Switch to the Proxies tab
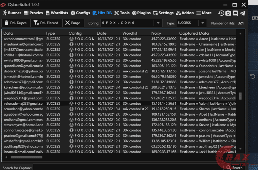Screen dimensions: 258x170 coord(33,13)
